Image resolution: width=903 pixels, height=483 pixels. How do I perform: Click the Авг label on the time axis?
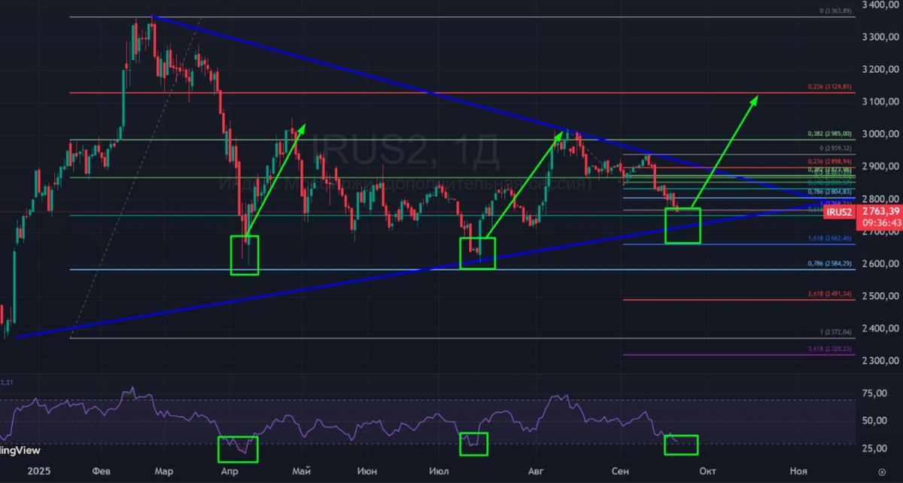pyautogui.click(x=536, y=471)
